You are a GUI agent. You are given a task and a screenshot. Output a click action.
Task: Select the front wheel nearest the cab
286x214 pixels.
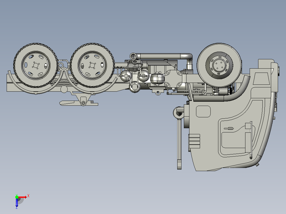pos(219,65)
